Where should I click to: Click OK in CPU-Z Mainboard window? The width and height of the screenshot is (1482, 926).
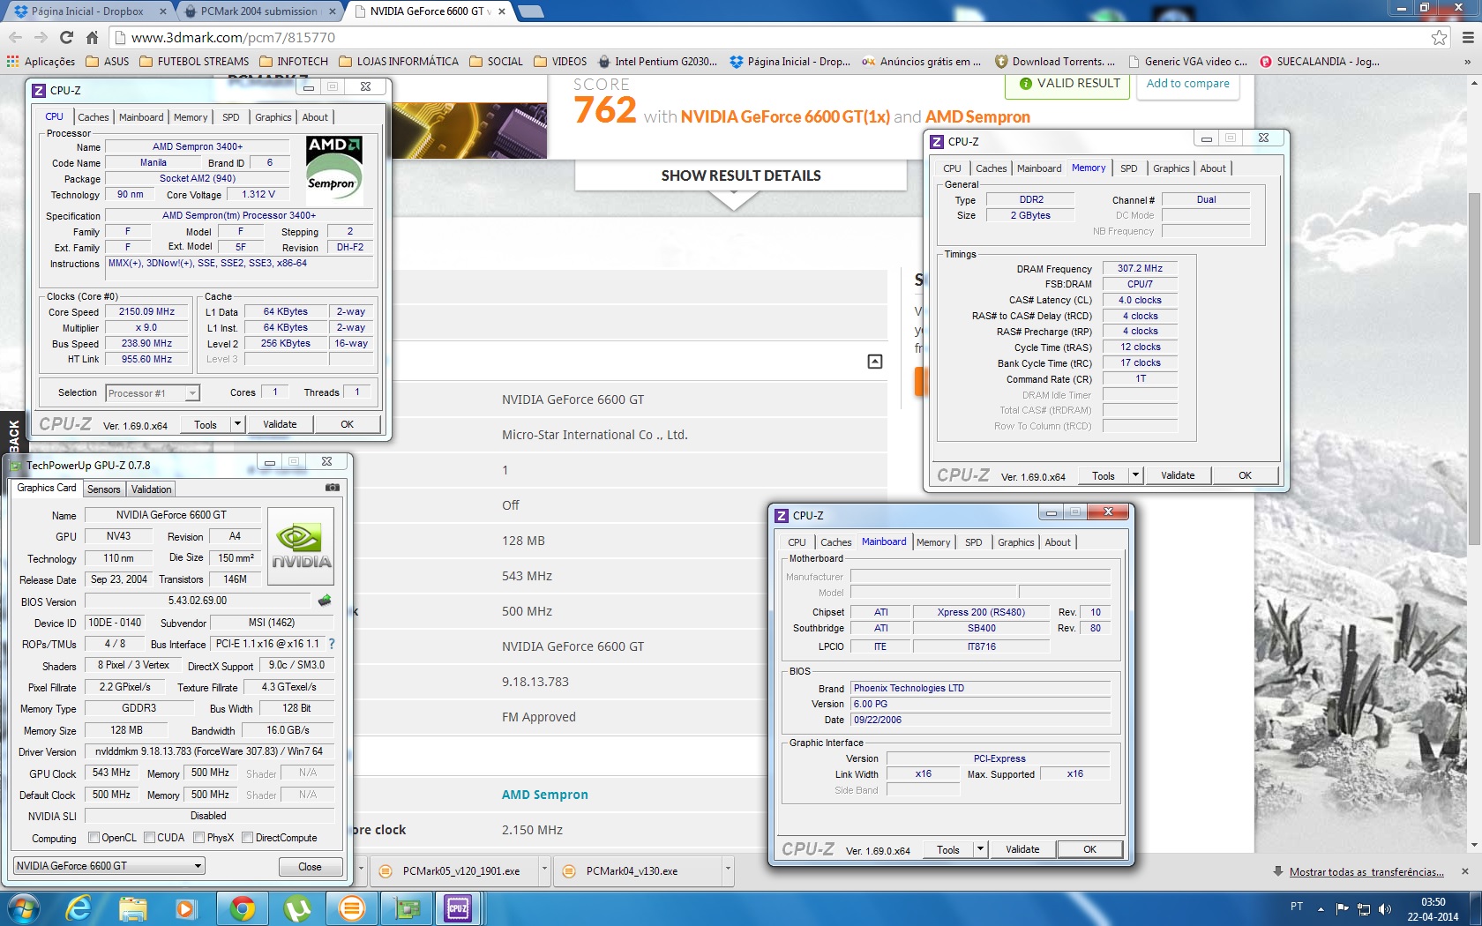pyautogui.click(x=1090, y=849)
